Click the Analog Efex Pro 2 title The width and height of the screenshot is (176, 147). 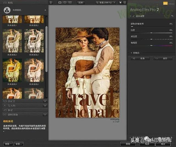[x=144, y=10]
